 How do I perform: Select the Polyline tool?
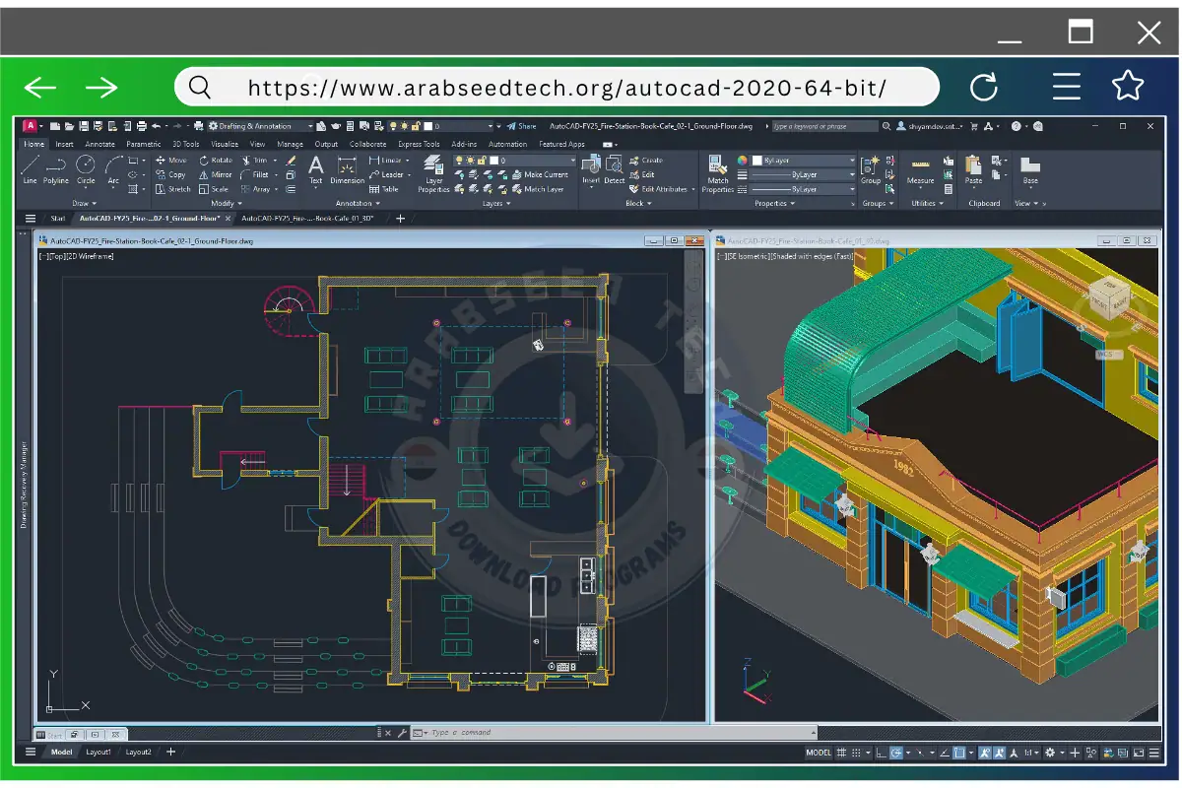(x=56, y=169)
